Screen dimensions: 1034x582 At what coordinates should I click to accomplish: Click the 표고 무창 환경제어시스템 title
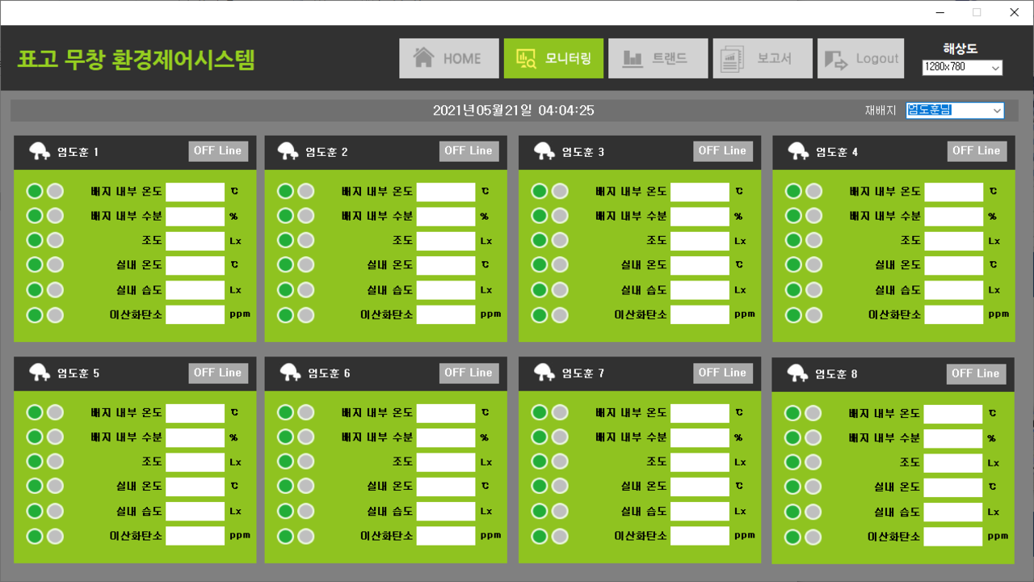(x=136, y=59)
